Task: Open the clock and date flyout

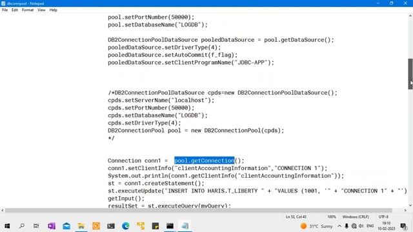Action: click(x=386, y=226)
